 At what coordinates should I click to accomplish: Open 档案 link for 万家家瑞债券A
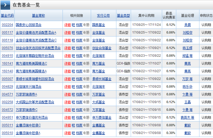pos(79,94)
